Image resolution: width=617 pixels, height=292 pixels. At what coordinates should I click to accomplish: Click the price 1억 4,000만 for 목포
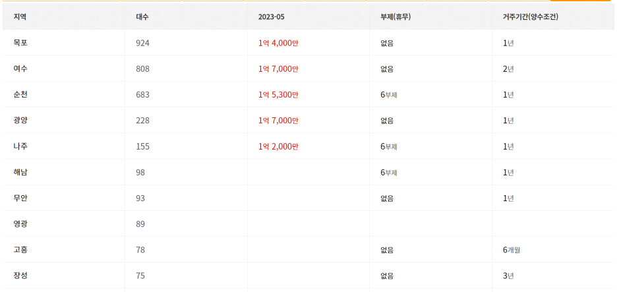pyautogui.click(x=278, y=44)
